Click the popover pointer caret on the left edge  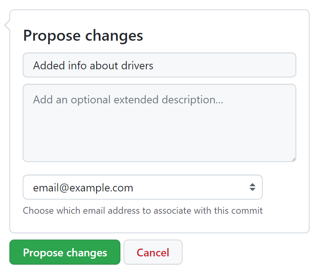pyautogui.click(x=7, y=25)
